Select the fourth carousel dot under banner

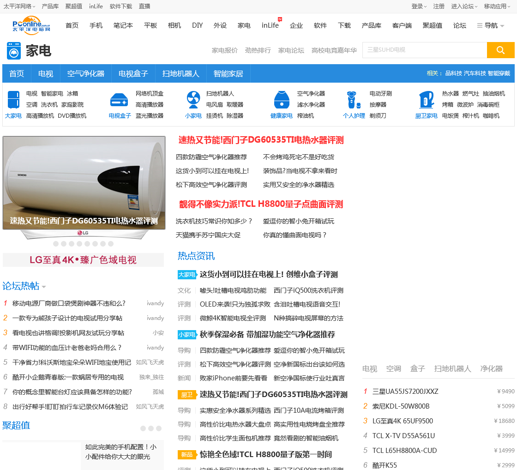tap(79, 244)
